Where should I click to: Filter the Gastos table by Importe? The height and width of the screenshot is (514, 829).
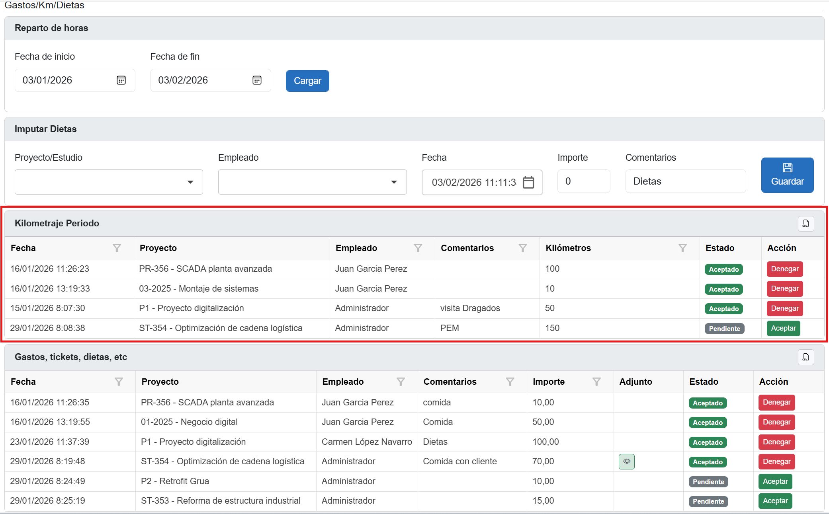tap(596, 382)
